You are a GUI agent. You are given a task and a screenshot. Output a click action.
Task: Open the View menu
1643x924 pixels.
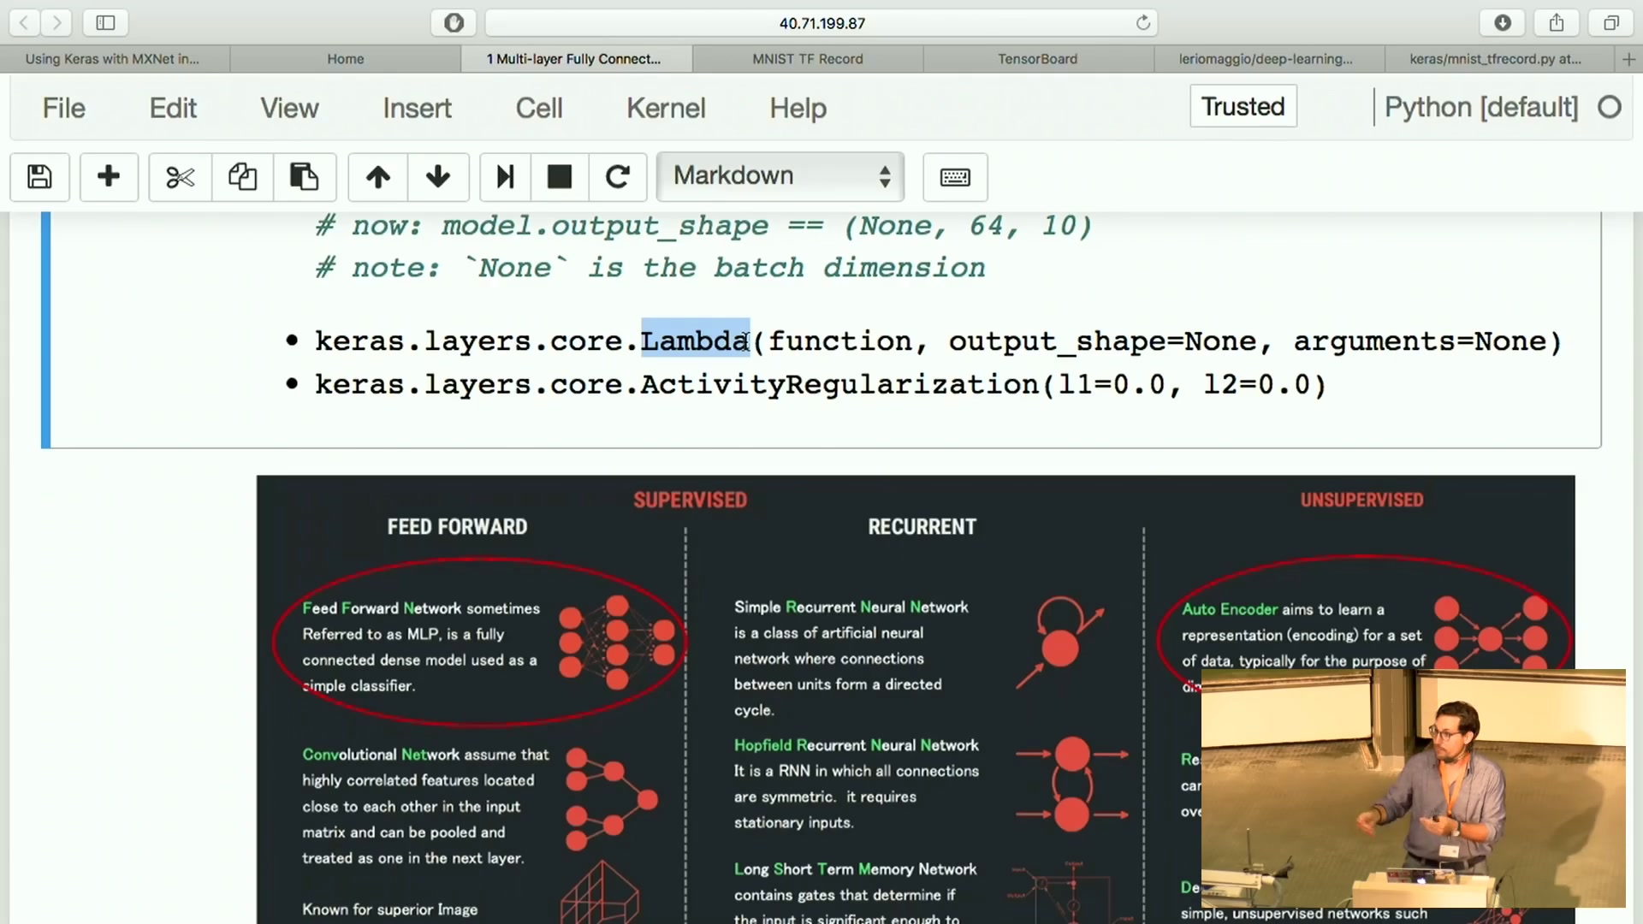pos(289,108)
